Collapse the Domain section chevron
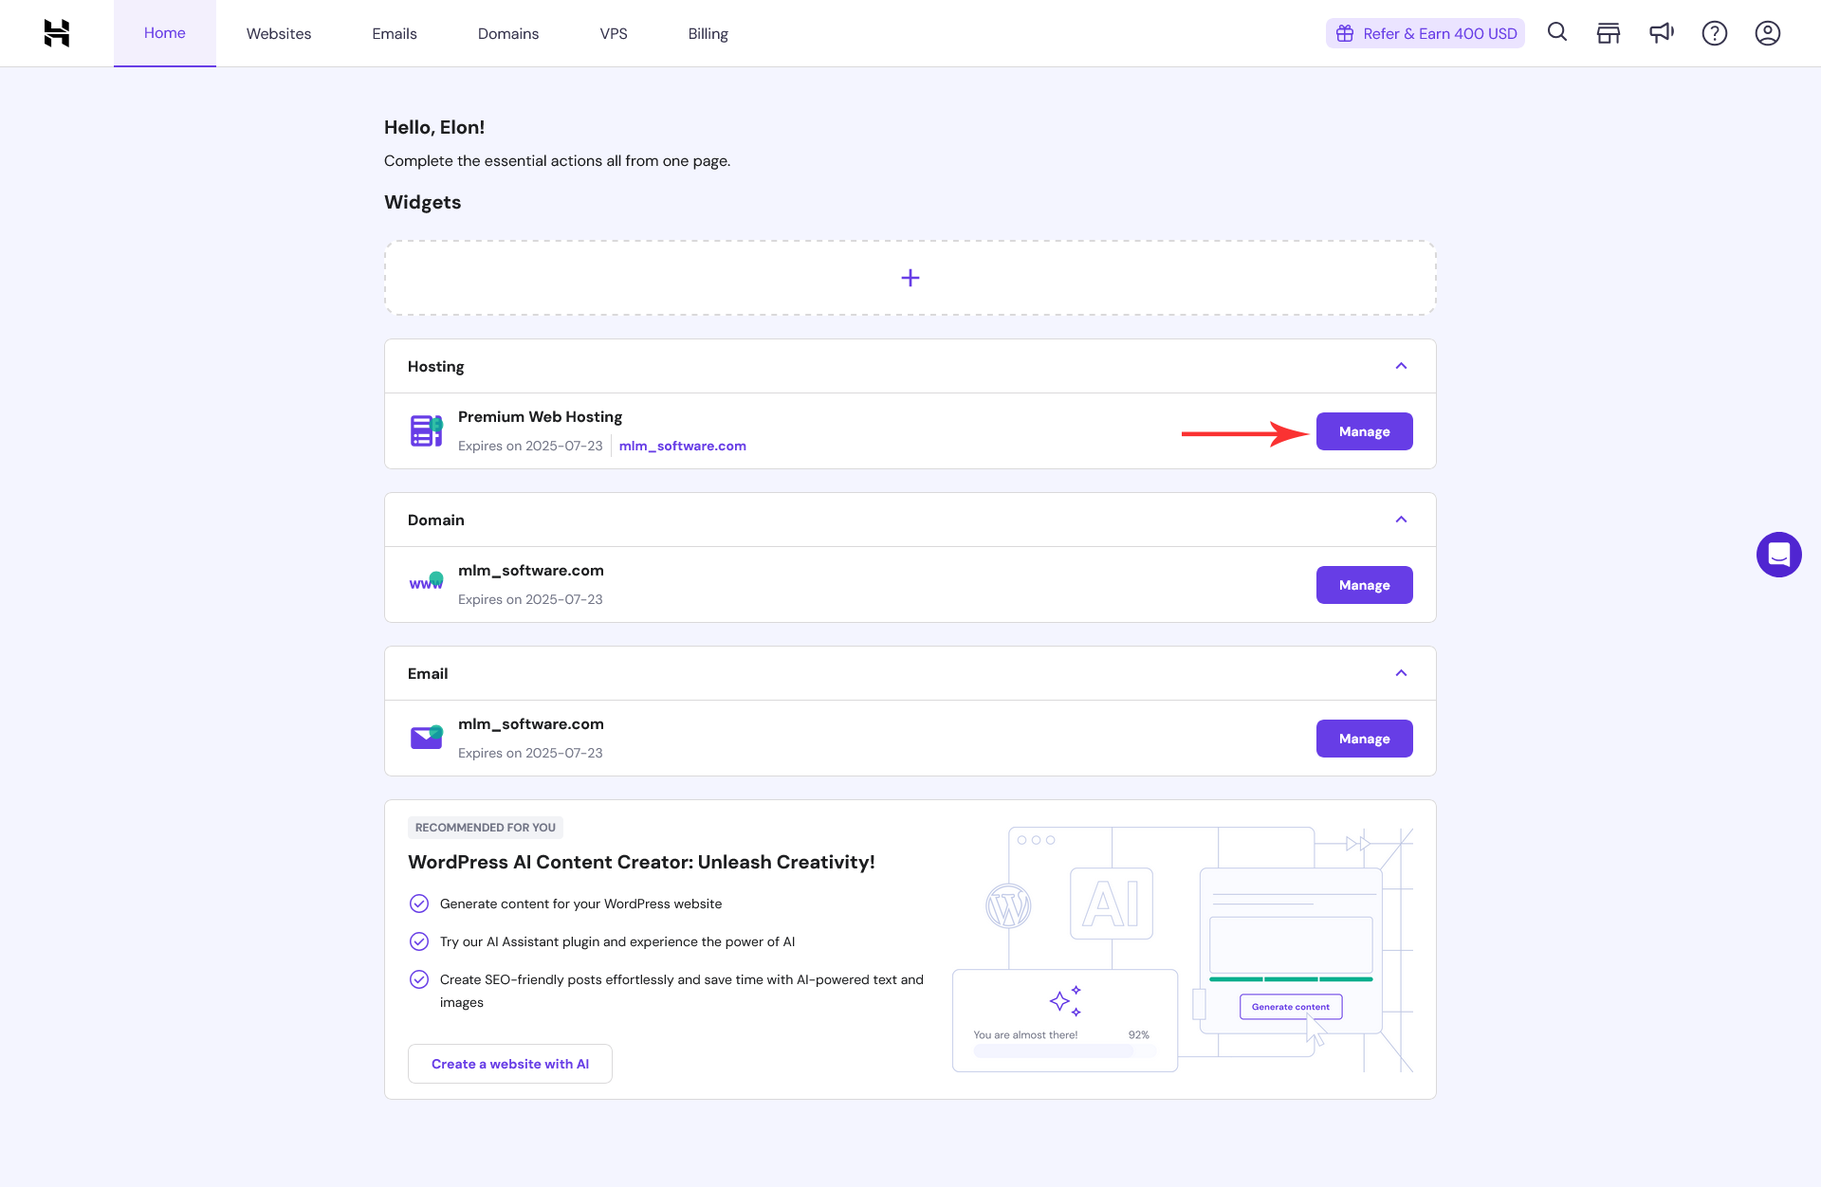Viewport: 1821px width, 1187px height. [x=1402, y=519]
